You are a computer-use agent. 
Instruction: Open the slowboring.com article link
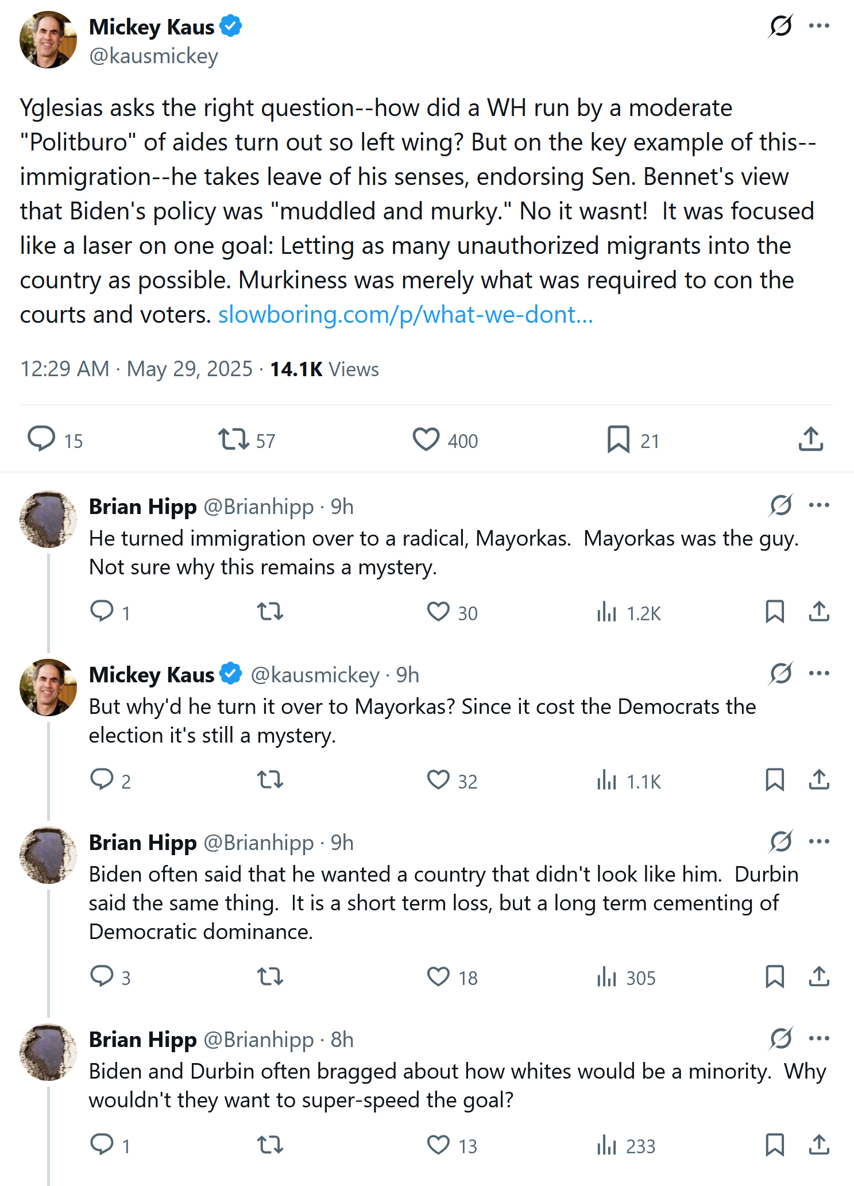tap(405, 315)
